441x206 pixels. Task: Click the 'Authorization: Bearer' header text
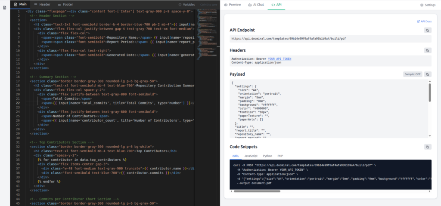point(249,59)
